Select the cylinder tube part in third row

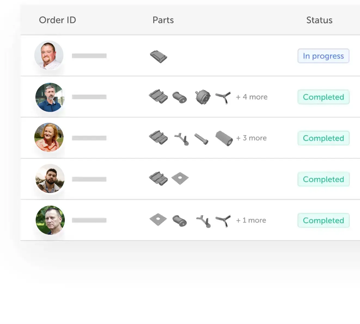(224, 138)
